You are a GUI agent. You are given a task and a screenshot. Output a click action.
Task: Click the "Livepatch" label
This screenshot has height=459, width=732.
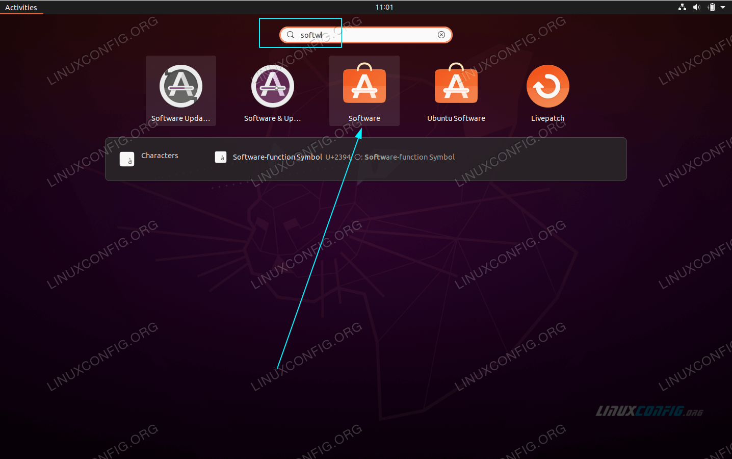click(548, 118)
